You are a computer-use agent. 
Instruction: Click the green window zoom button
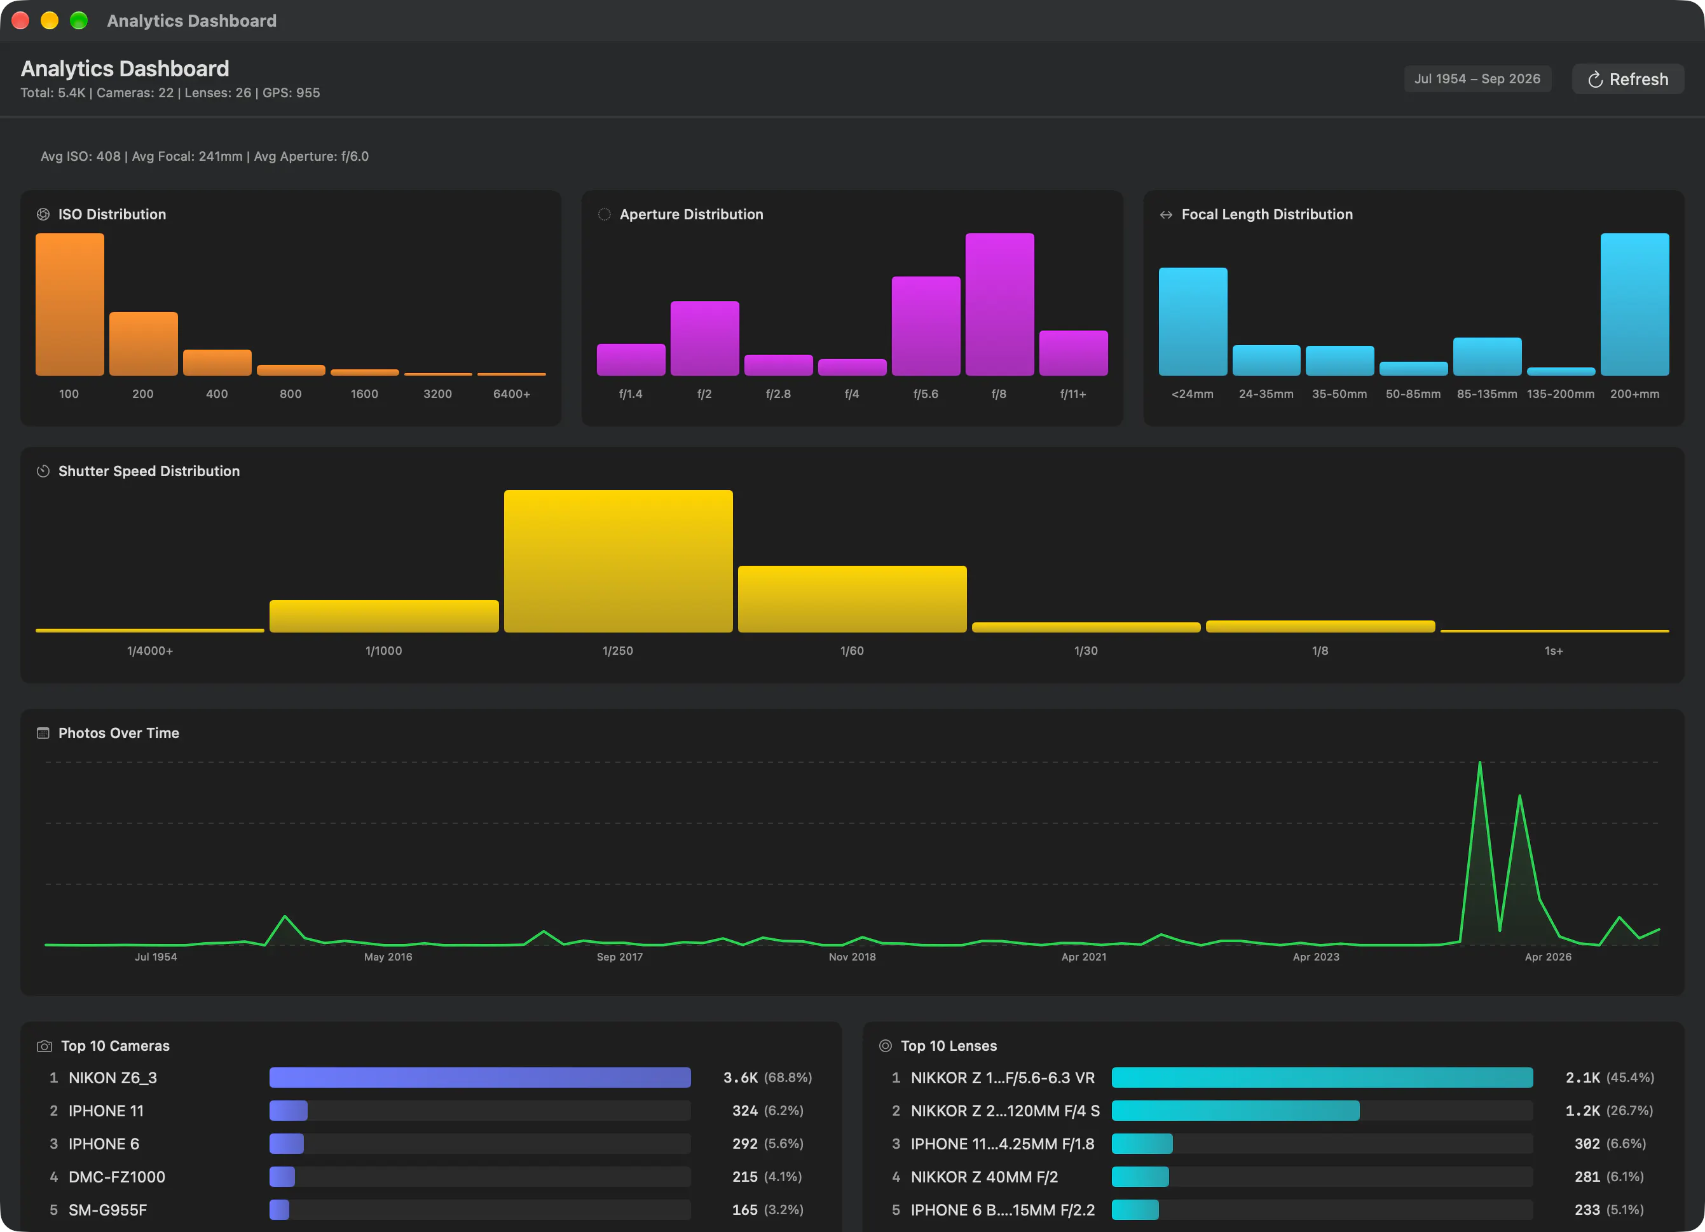79,20
